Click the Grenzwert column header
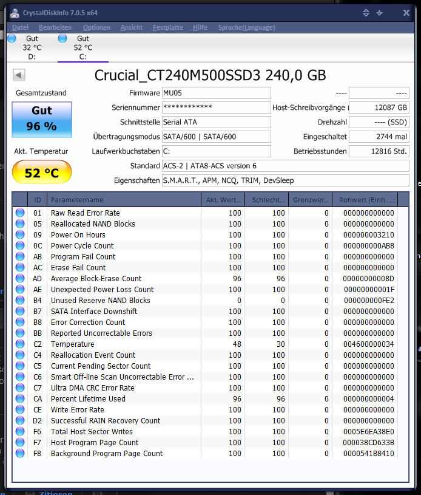Screen dimensions: 421x495 [x=311, y=199]
